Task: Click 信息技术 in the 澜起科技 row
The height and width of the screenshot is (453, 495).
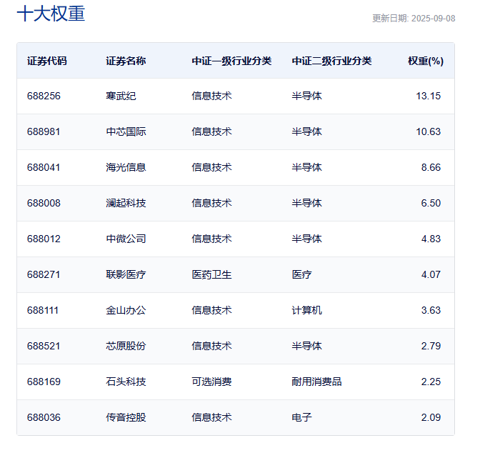Action: (211, 203)
